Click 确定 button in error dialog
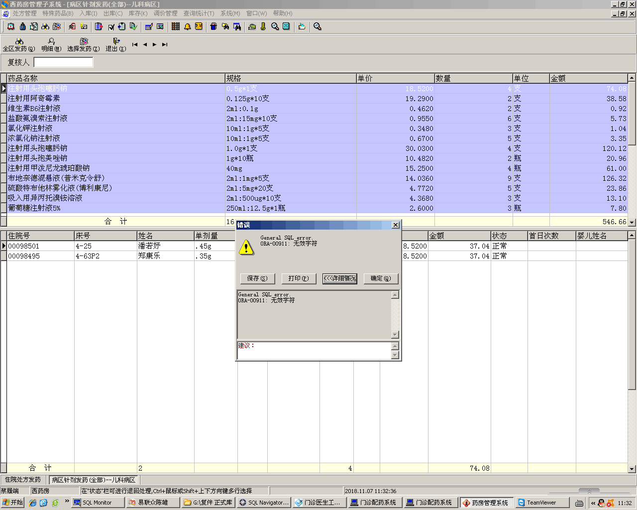 [381, 278]
